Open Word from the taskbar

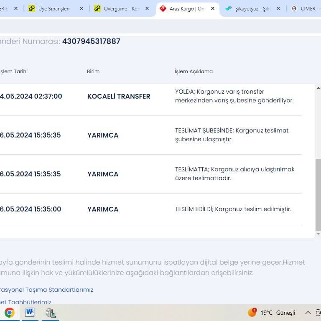(30, 313)
